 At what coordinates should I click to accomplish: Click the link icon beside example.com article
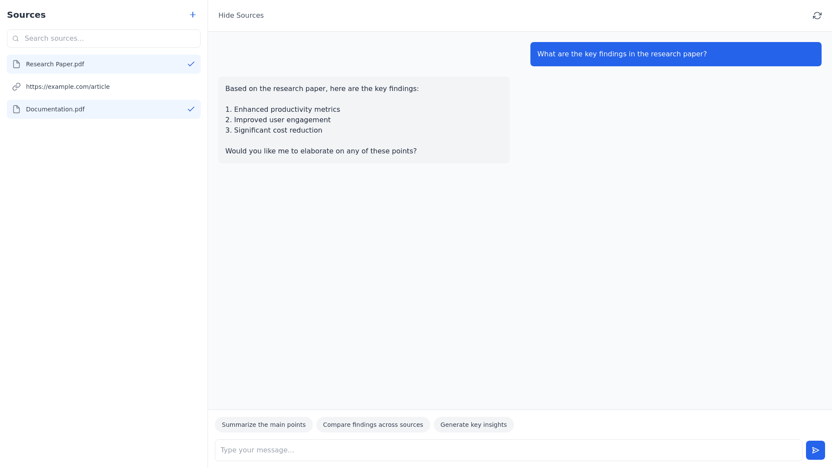[16, 87]
